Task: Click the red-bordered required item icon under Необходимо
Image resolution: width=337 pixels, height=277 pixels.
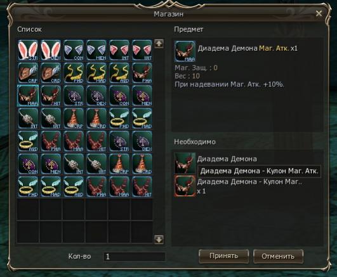Action: click(185, 186)
